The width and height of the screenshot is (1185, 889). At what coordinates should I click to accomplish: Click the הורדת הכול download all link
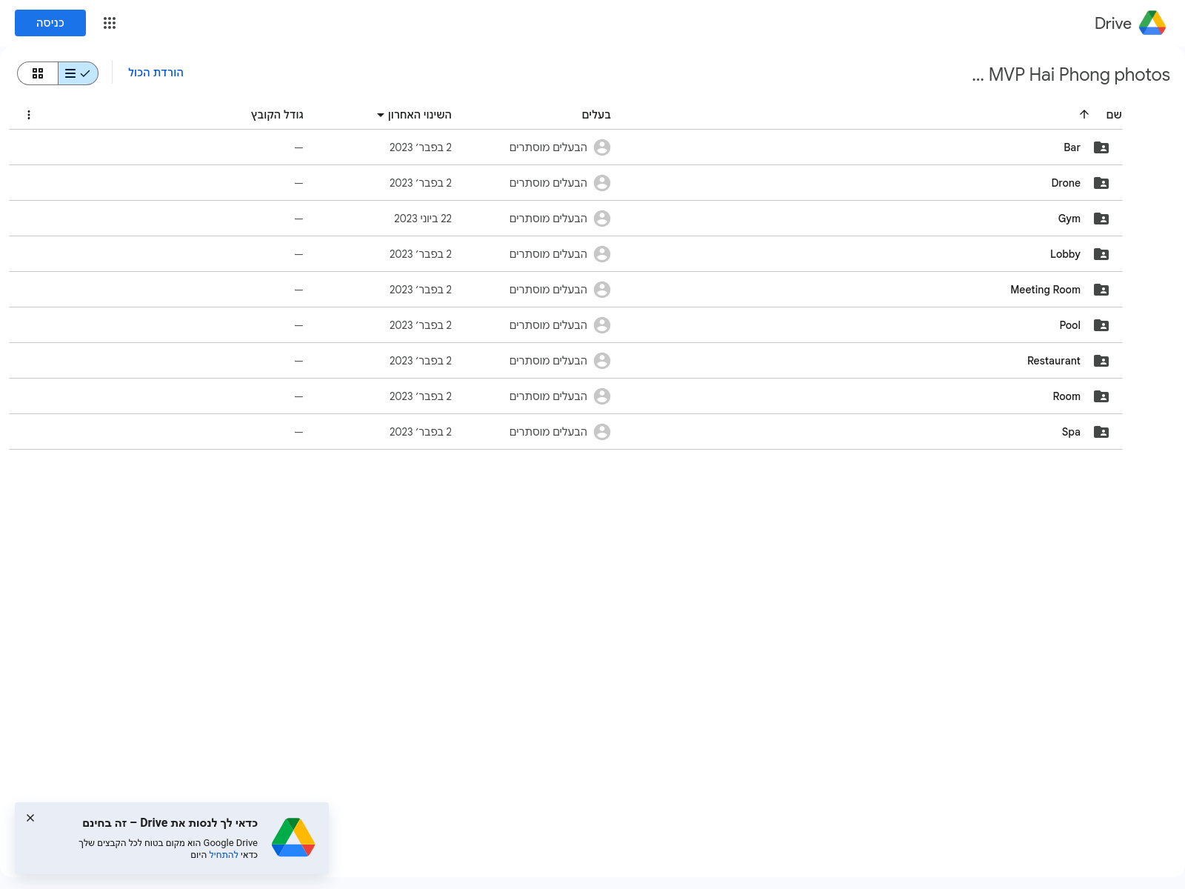click(156, 73)
